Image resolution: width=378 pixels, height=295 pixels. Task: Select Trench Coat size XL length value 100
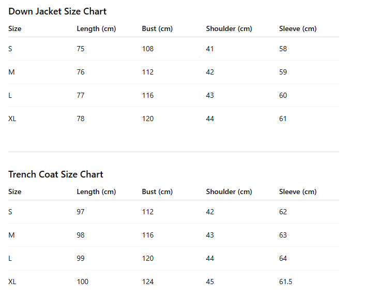tap(83, 282)
